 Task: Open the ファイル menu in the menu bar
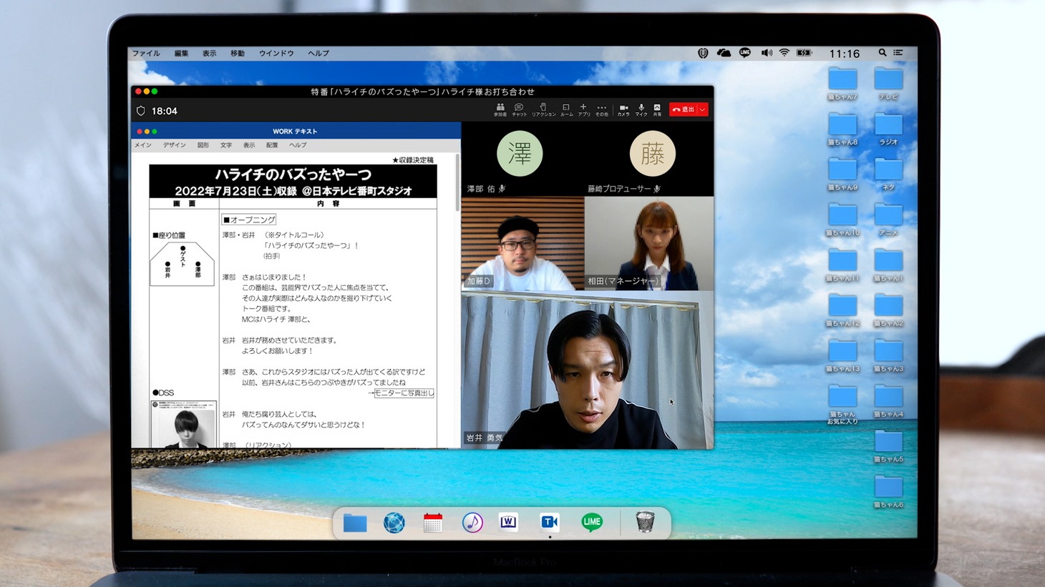[146, 54]
